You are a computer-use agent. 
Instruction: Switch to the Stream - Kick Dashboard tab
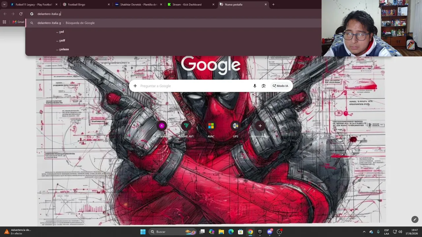click(x=191, y=5)
